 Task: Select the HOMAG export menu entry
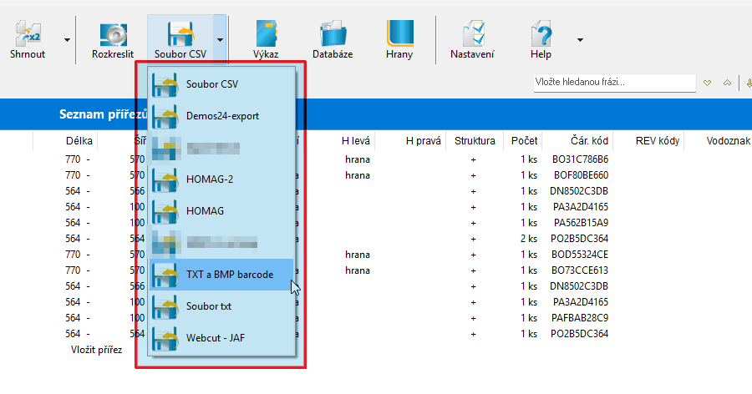(x=221, y=211)
